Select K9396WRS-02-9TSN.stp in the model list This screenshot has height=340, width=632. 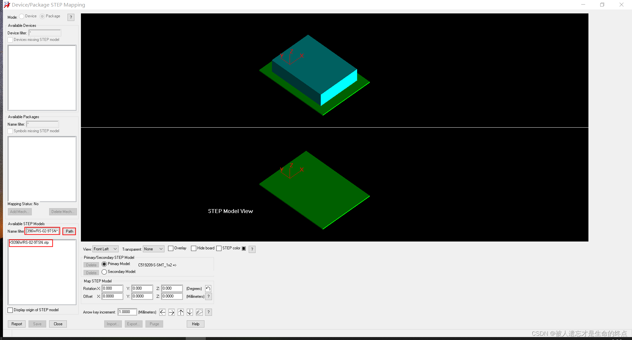pyautogui.click(x=29, y=243)
